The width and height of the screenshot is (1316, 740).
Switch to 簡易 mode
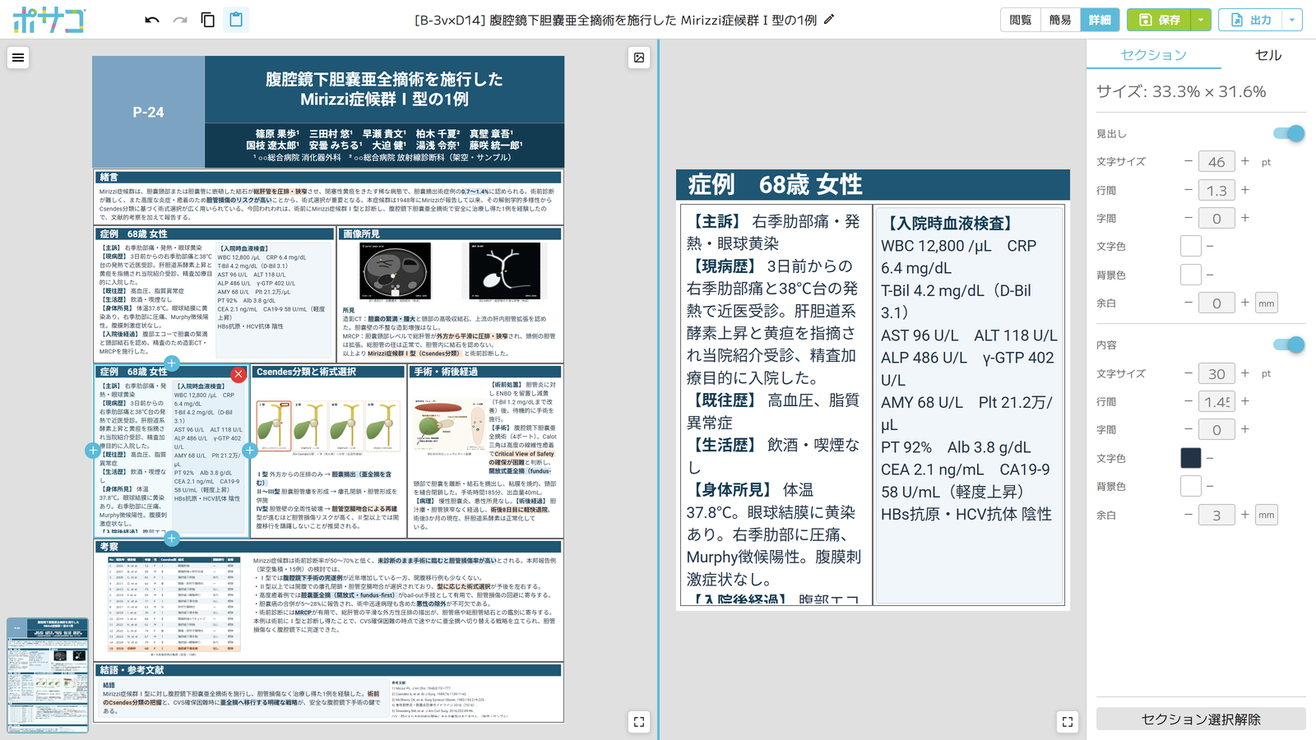1059,20
